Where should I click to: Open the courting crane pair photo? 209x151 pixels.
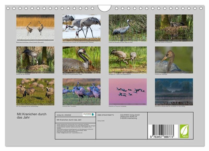point(35,28)
